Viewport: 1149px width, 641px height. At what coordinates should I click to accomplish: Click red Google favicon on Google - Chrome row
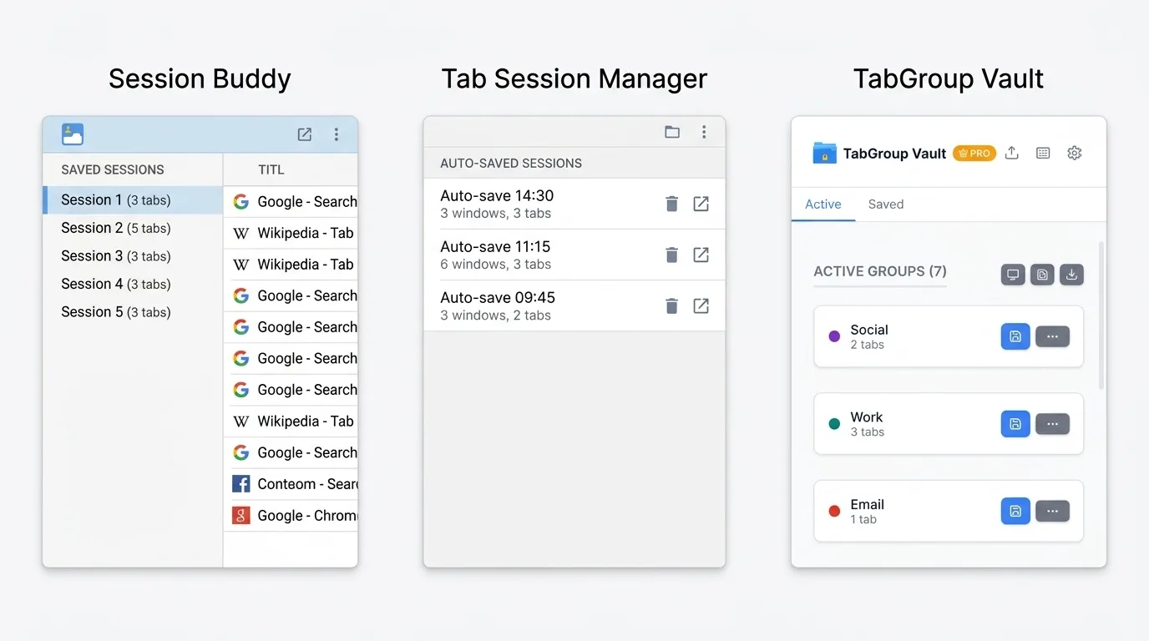pyautogui.click(x=241, y=516)
